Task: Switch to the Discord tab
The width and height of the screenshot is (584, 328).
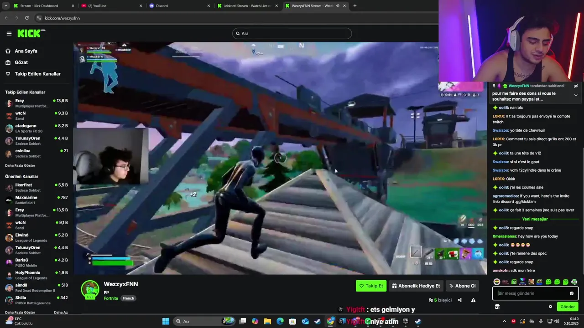Action: point(179,6)
